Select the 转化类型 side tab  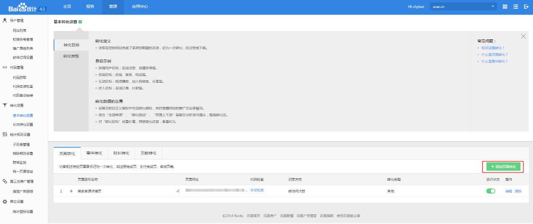coord(71,56)
